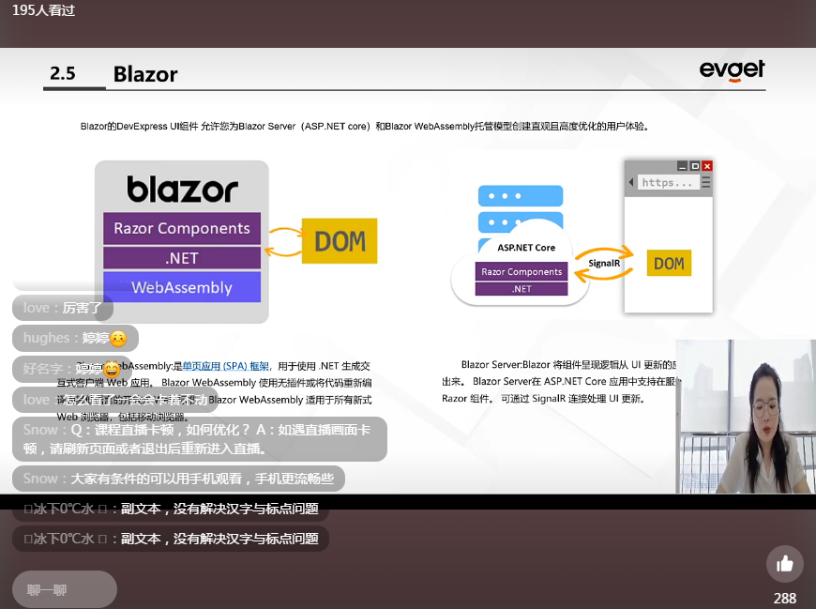Click the back arrow in browser mockup
This screenshot has width=816, height=609.
630,182
